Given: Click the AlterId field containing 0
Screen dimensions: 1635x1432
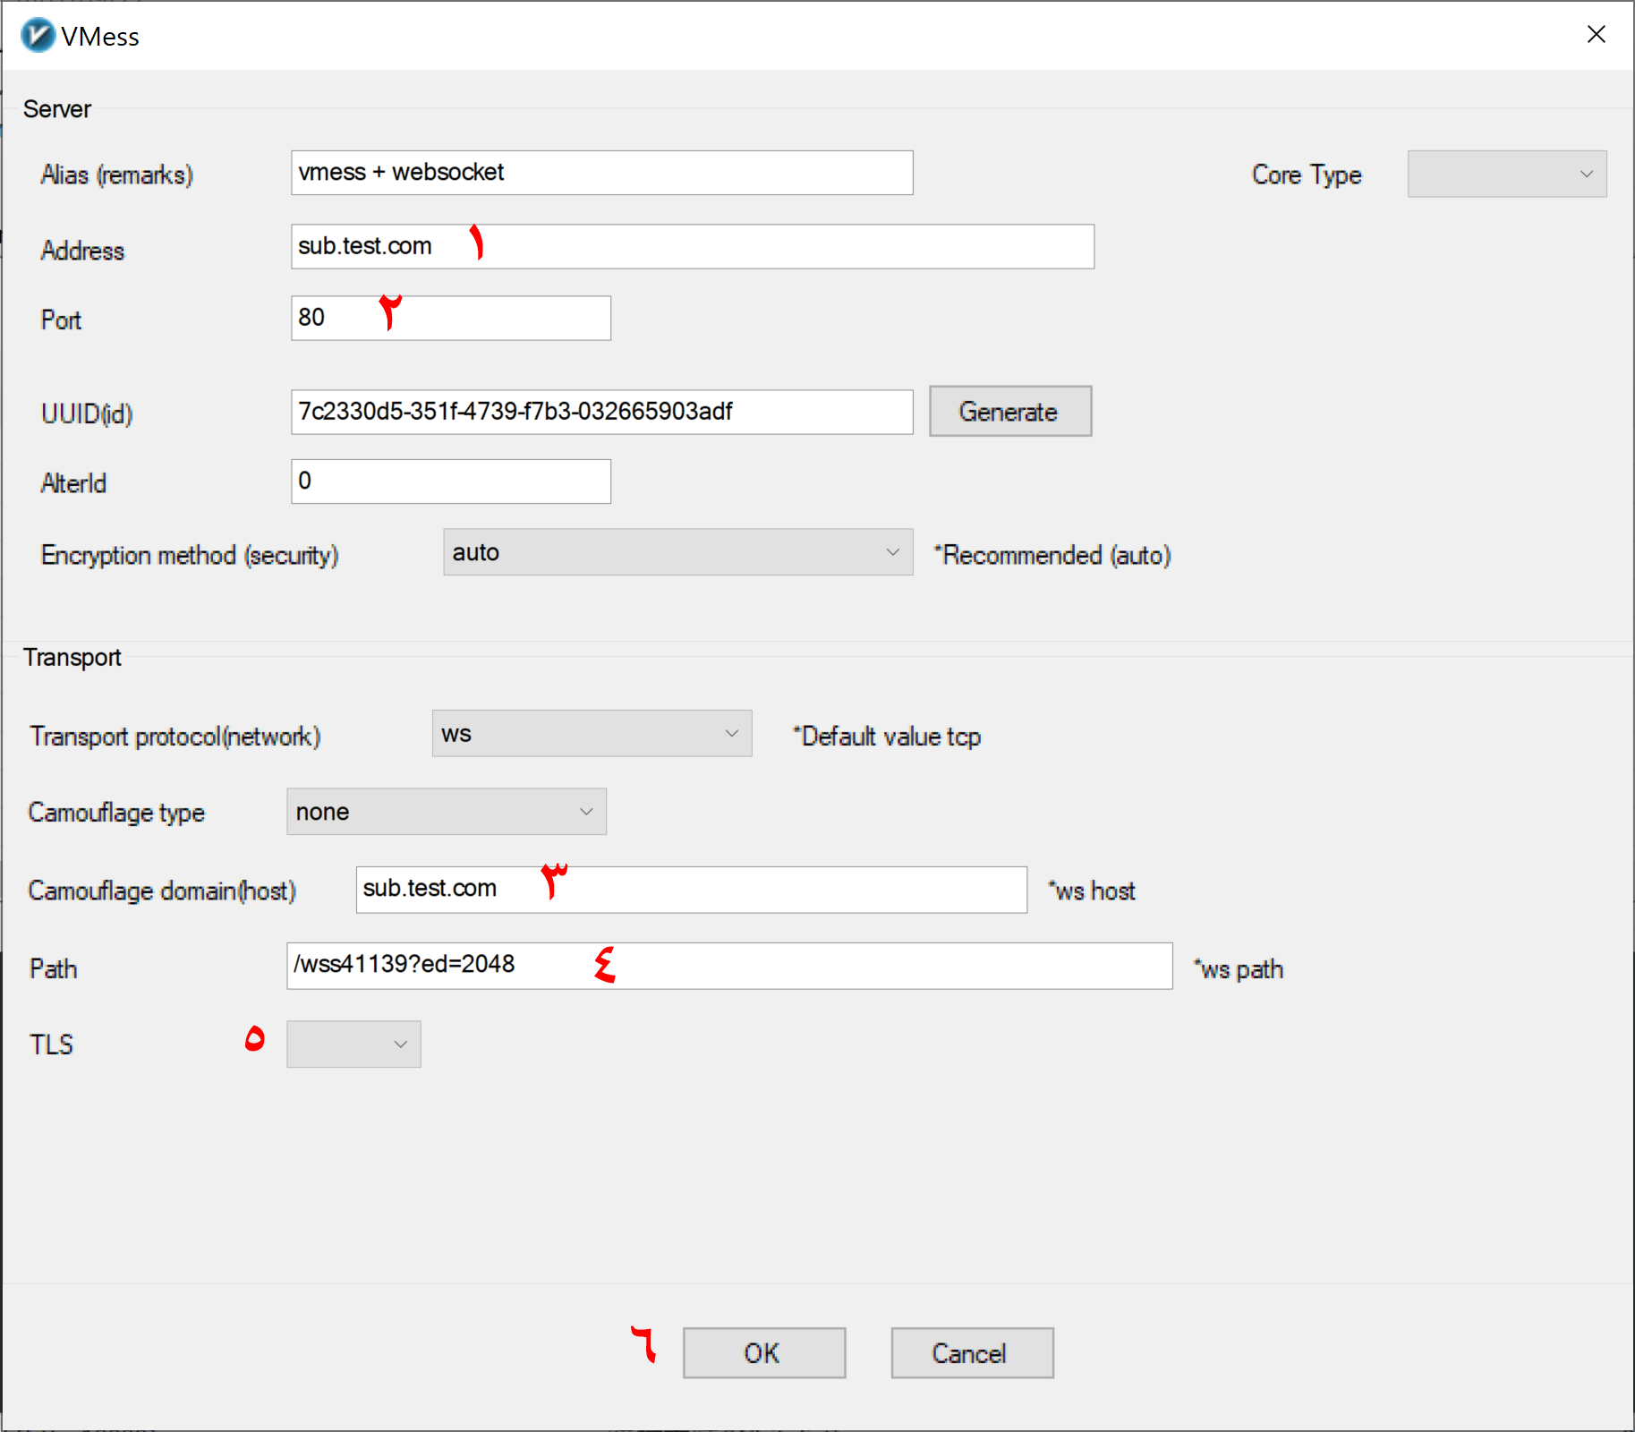Looking at the screenshot, I should 451,482.
